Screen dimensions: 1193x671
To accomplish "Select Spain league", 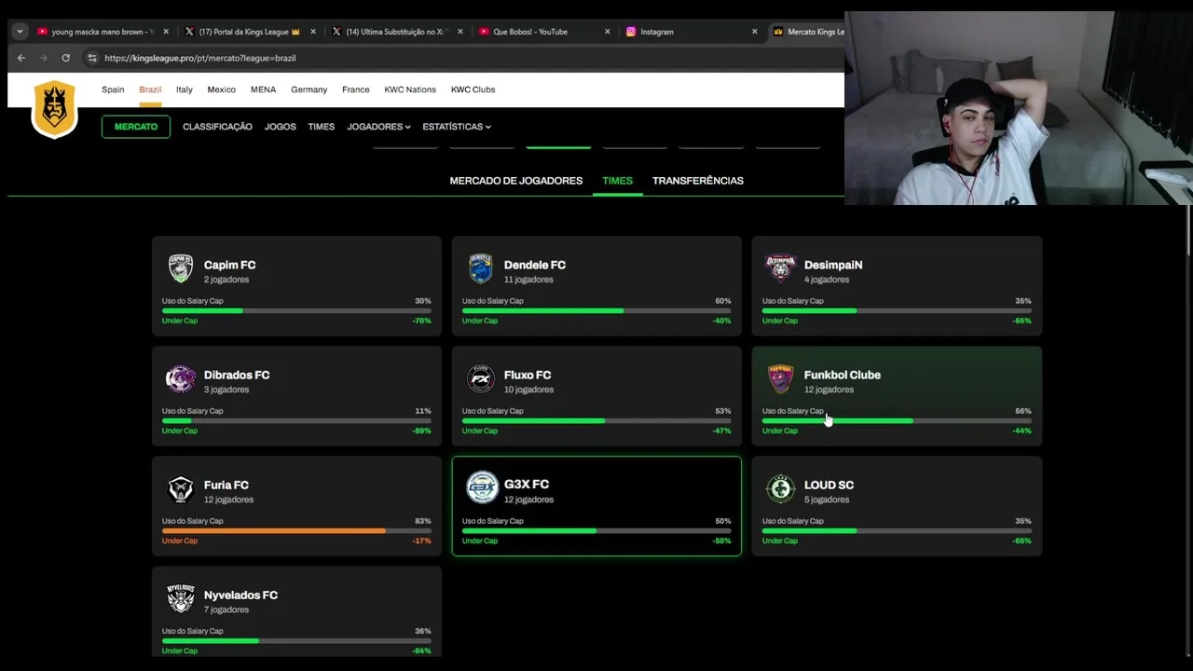I will [x=113, y=89].
